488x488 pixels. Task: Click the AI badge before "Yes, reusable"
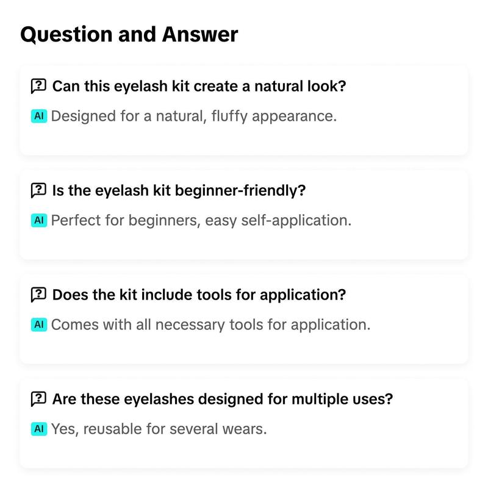39,429
